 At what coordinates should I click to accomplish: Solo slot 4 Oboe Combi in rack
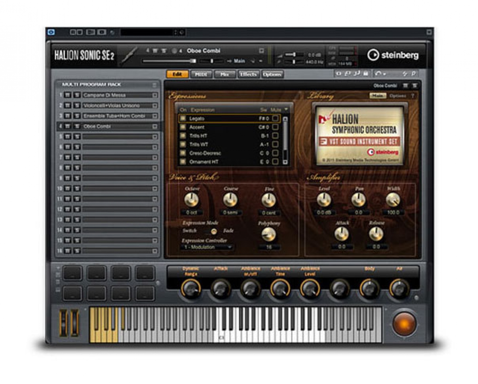coord(76,126)
